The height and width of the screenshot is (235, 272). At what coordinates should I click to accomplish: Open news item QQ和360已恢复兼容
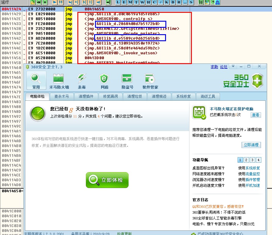[x=218, y=207]
